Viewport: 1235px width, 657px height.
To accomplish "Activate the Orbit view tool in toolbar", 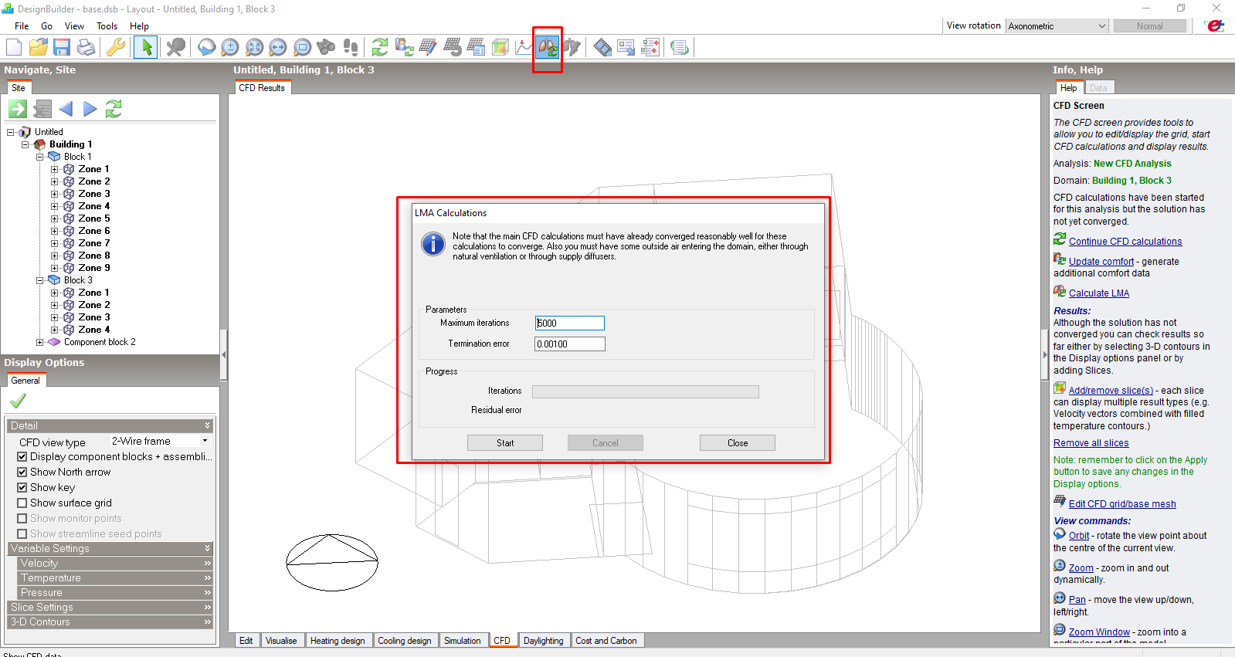I will point(206,47).
